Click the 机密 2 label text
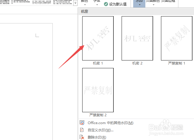The image size is (194, 140). coord(137,63)
